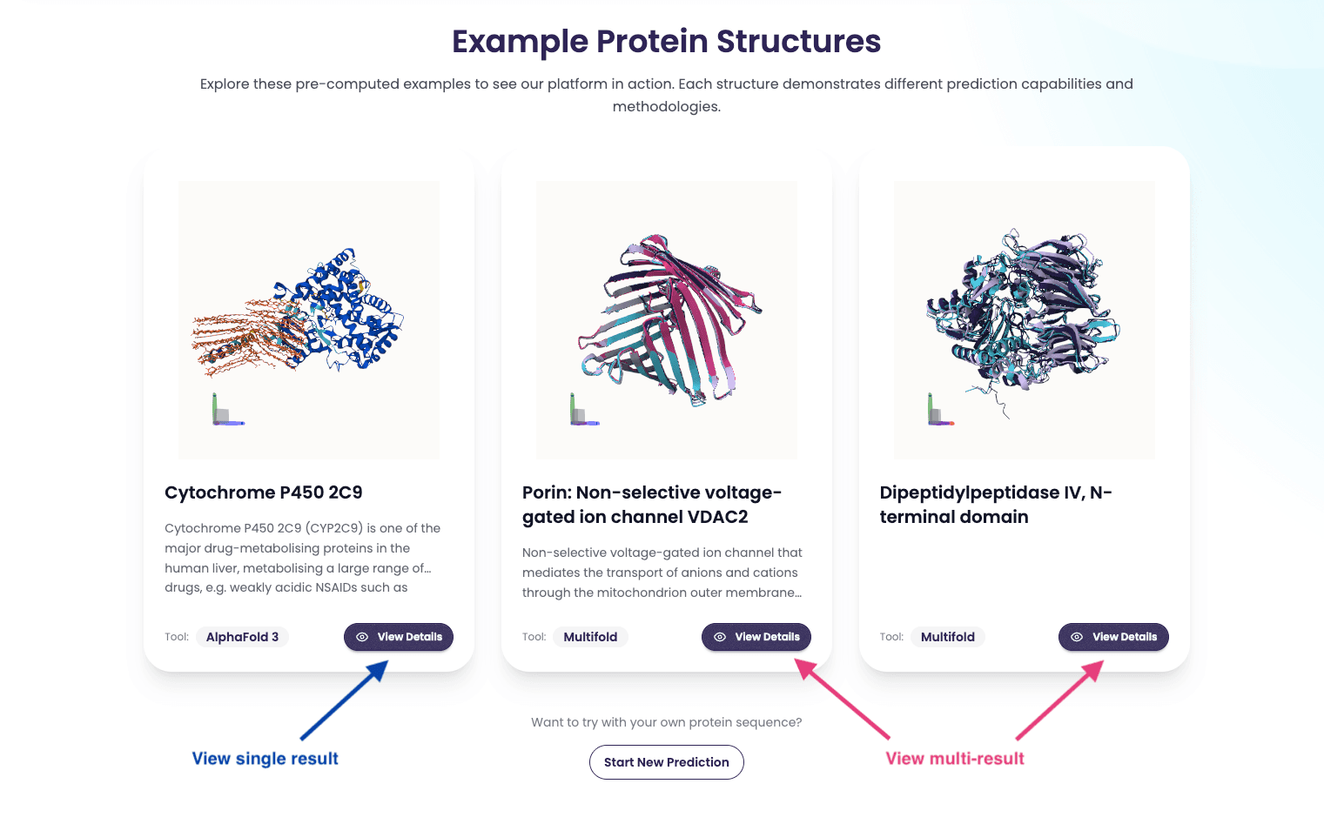Click the axis gizmo in the Cytochrome P450 viewer
Image resolution: width=1324 pixels, height=824 pixels.
point(225,412)
